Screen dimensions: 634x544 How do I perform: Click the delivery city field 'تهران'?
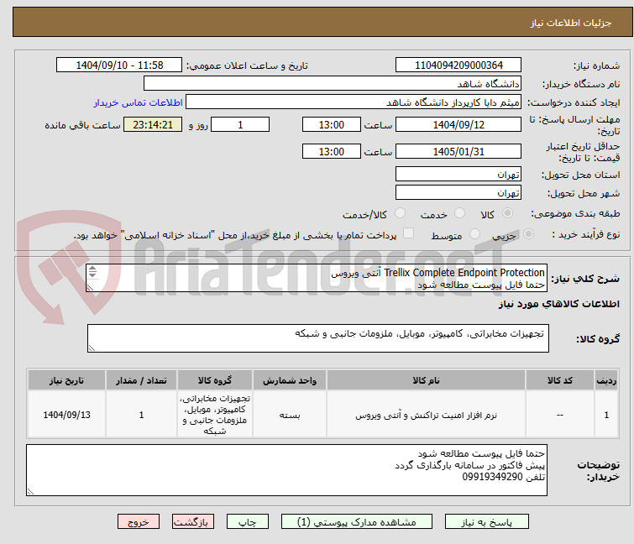pyautogui.click(x=458, y=193)
